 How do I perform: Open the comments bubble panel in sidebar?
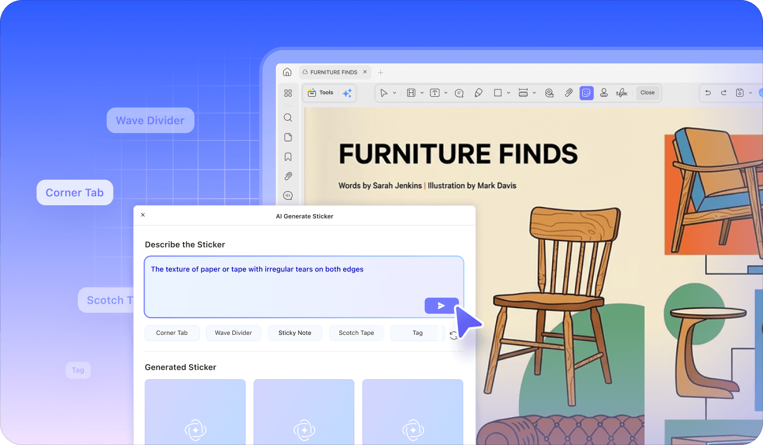(288, 196)
